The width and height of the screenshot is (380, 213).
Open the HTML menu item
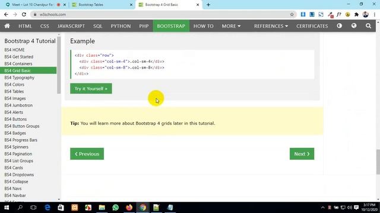pyautogui.click(x=25, y=26)
